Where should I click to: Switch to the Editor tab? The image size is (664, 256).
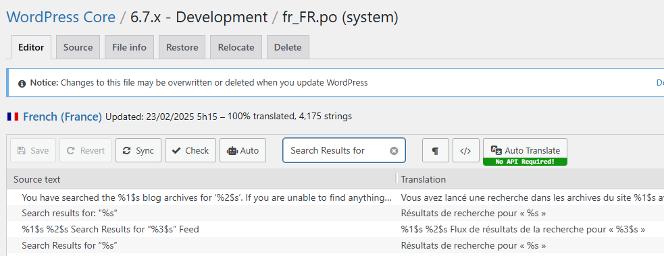pyautogui.click(x=31, y=47)
